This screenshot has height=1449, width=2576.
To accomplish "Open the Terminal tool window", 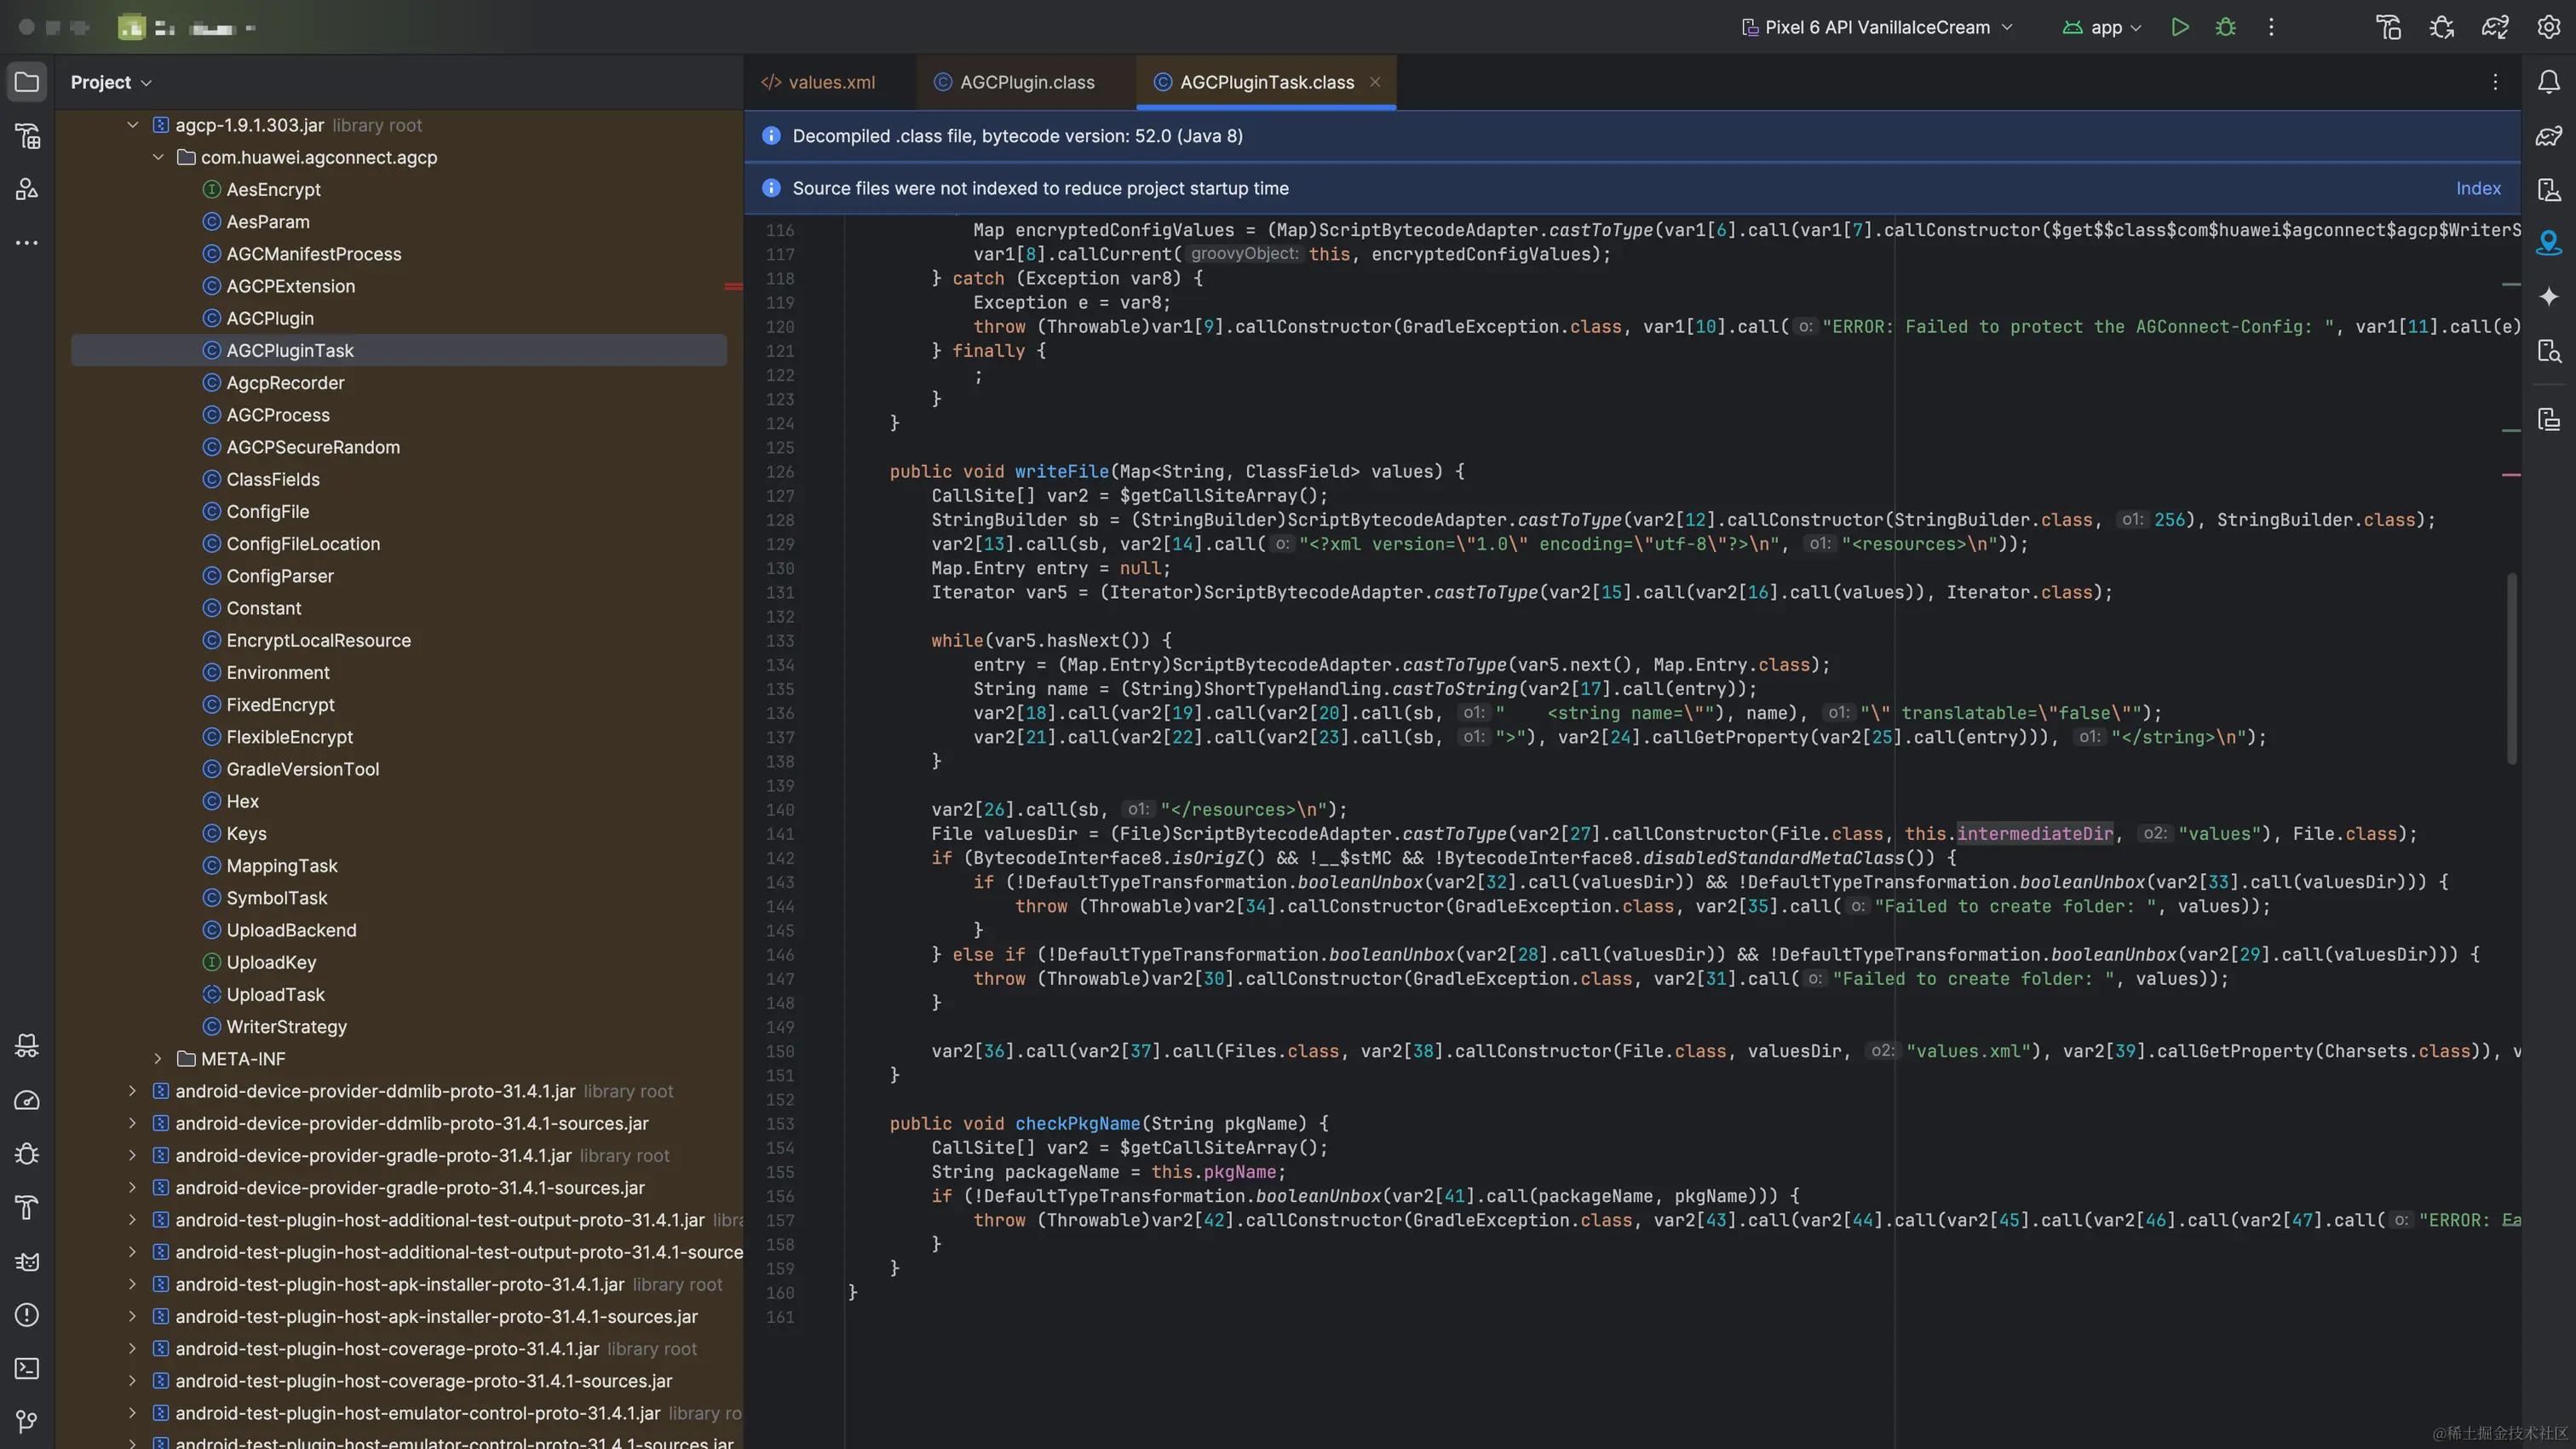I will pyautogui.click(x=27, y=1368).
